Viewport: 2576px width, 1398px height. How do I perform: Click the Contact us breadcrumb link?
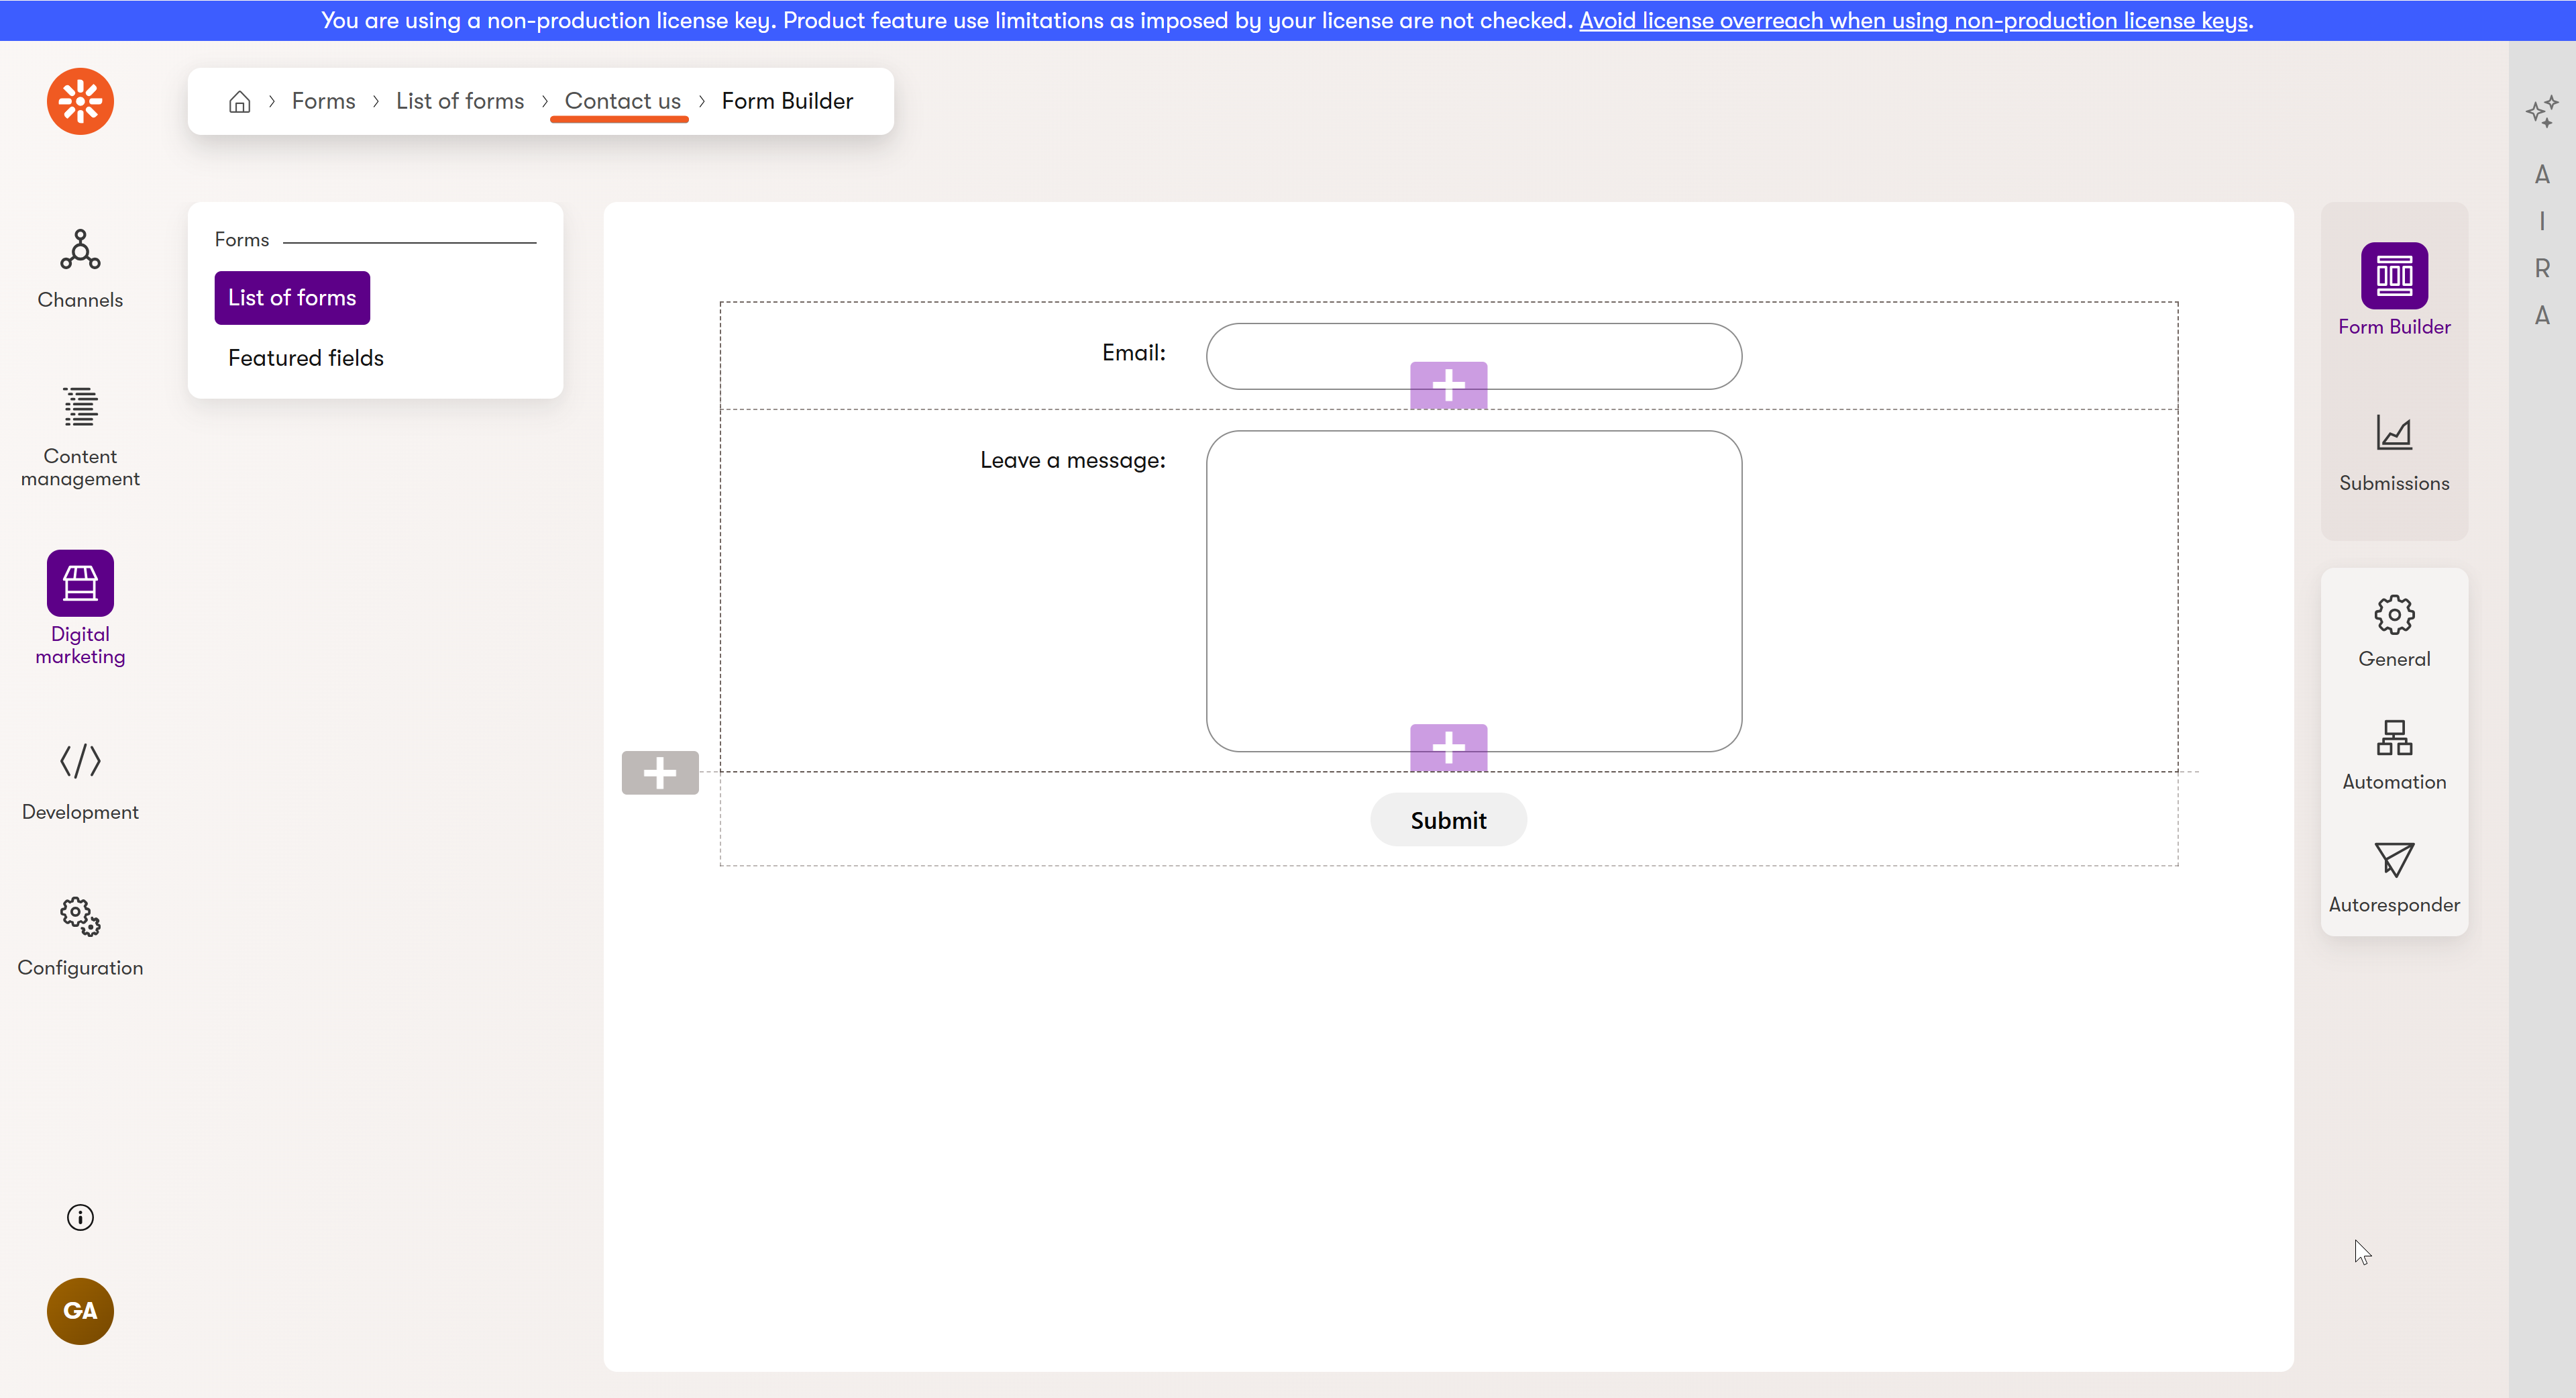click(622, 101)
